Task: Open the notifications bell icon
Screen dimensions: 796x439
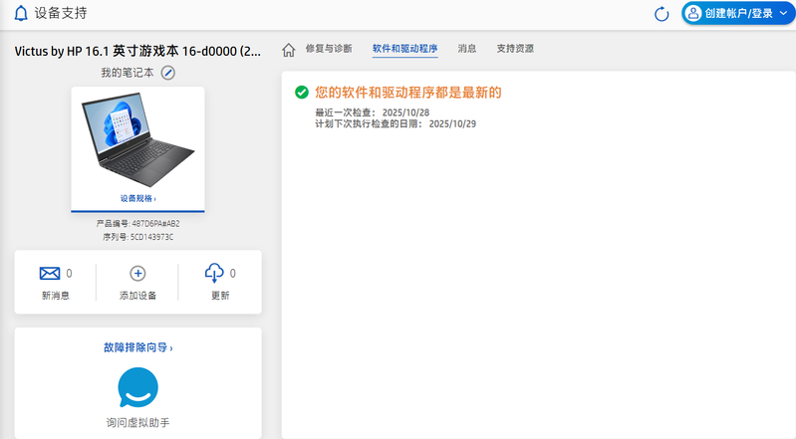Action: [21, 13]
